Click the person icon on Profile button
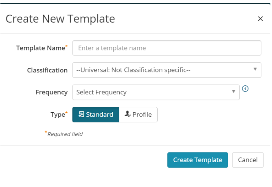The width and height of the screenshot is (272, 187). click(128, 114)
